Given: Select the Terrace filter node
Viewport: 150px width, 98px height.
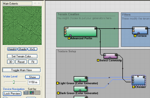Looking at the screenshot, I should [140, 30].
